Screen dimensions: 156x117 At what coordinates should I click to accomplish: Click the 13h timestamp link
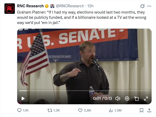(x=90, y=6)
